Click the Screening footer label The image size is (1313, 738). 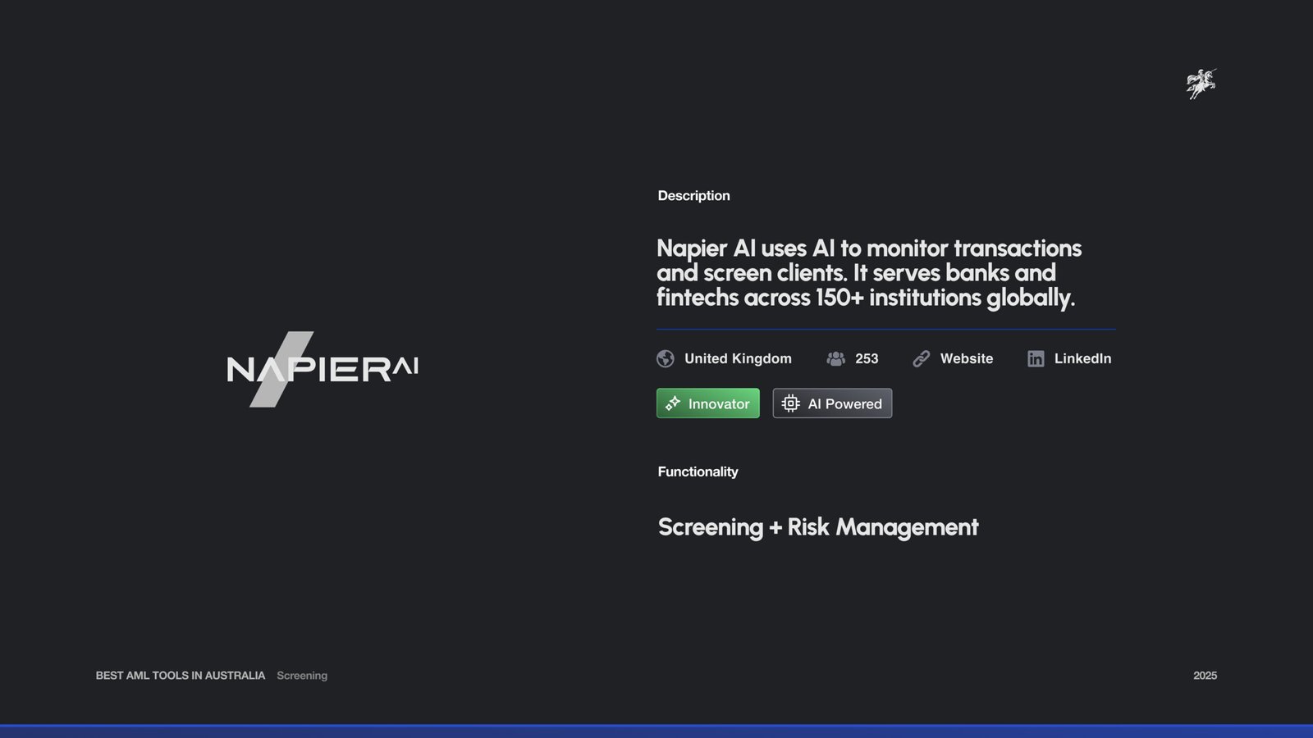(302, 676)
